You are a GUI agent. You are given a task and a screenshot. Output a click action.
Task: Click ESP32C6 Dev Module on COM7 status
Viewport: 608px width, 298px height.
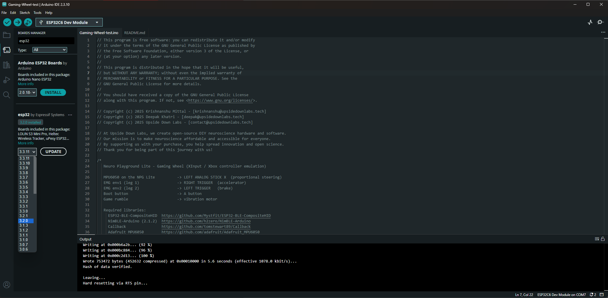[561, 295]
